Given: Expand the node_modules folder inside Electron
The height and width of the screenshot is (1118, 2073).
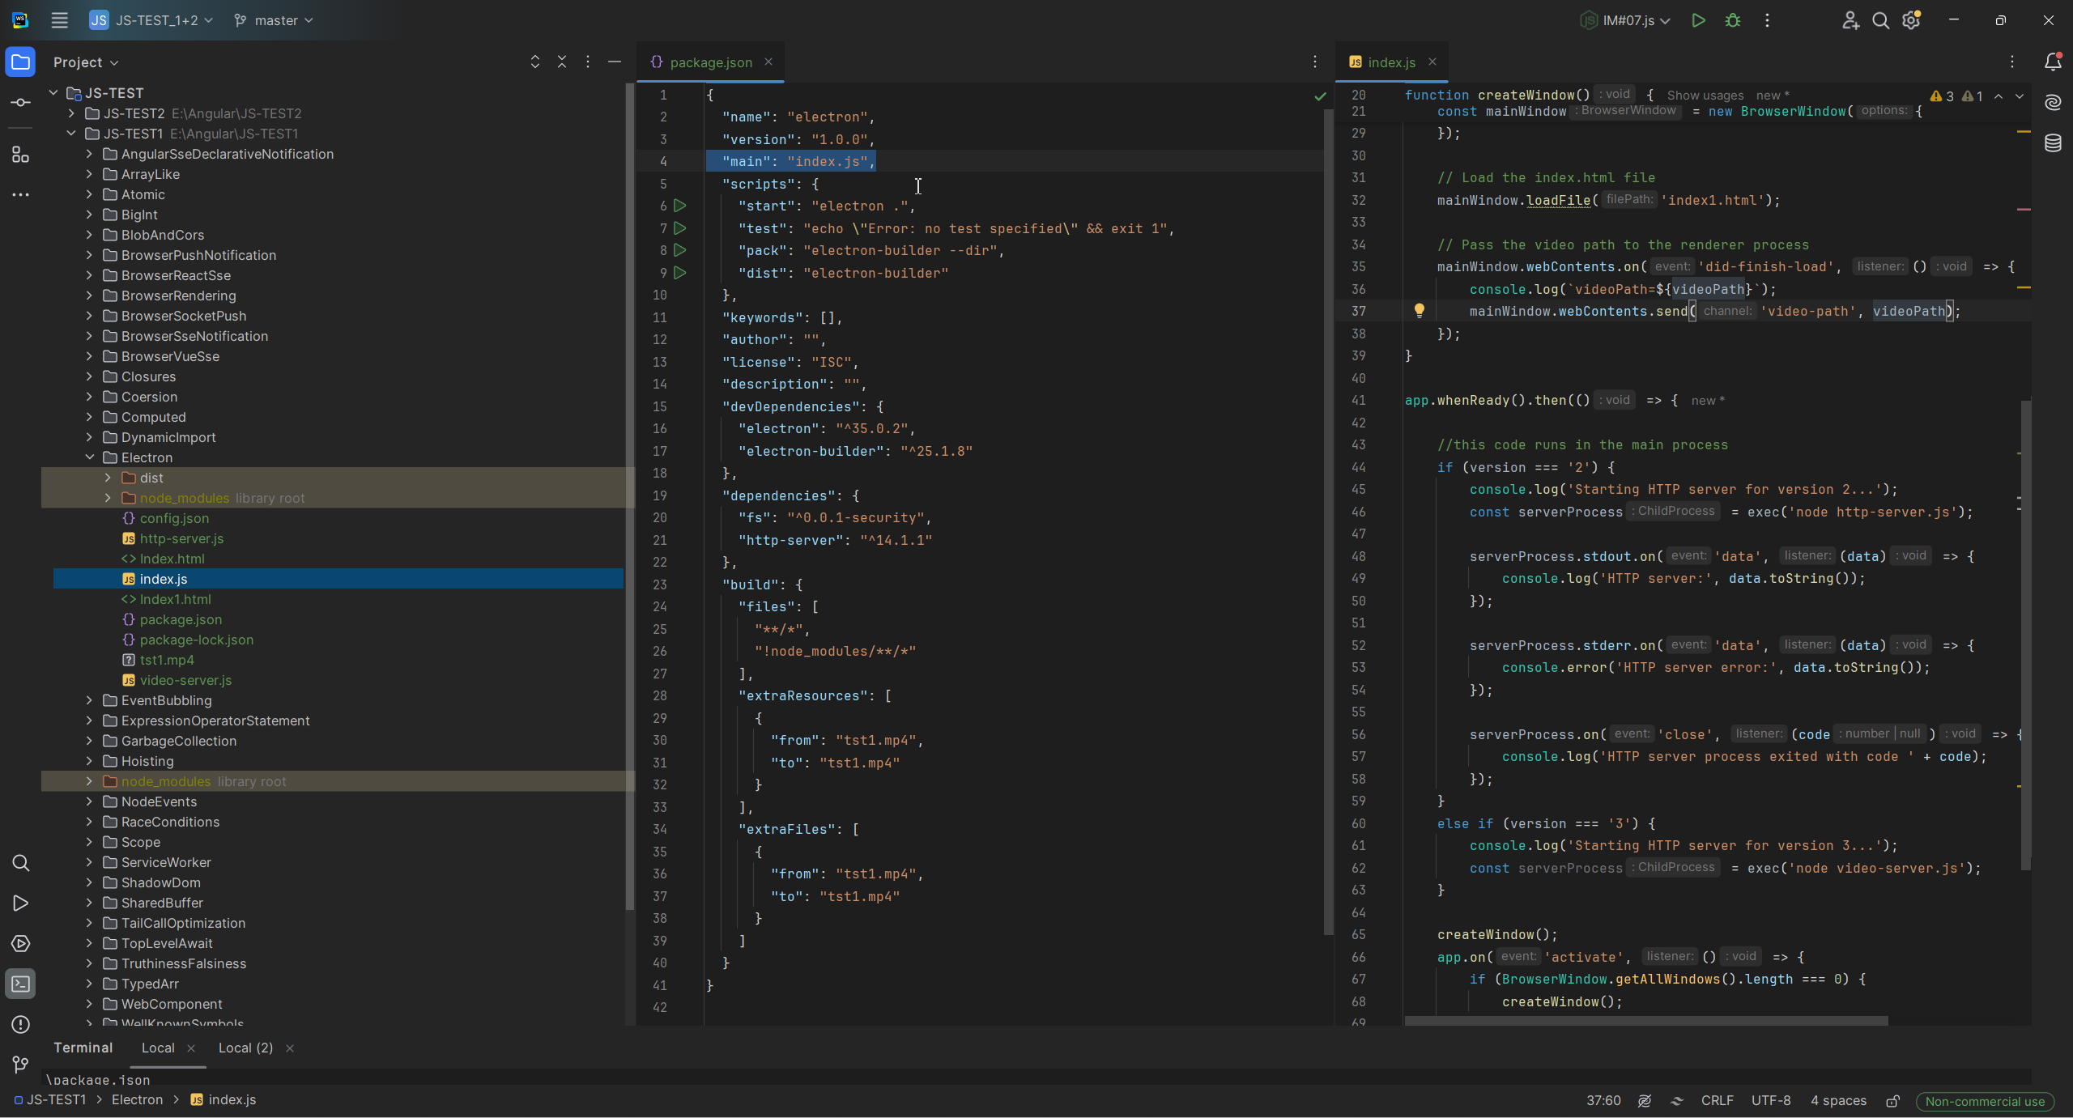Looking at the screenshot, I should coord(108,498).
